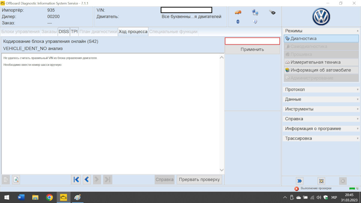Click the scroll down arrow of message pane
This screenshot has width=361, height=203.
coord(221,170)
